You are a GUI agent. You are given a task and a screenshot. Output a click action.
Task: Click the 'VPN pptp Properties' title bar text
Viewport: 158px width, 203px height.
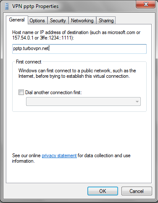(x=35, y=6)
